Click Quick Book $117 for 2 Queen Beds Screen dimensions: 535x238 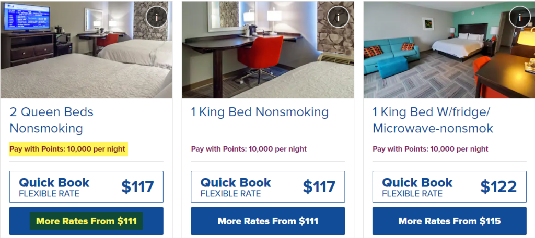86,186
